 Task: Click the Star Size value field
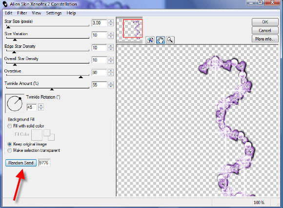[x=99, y=23]
